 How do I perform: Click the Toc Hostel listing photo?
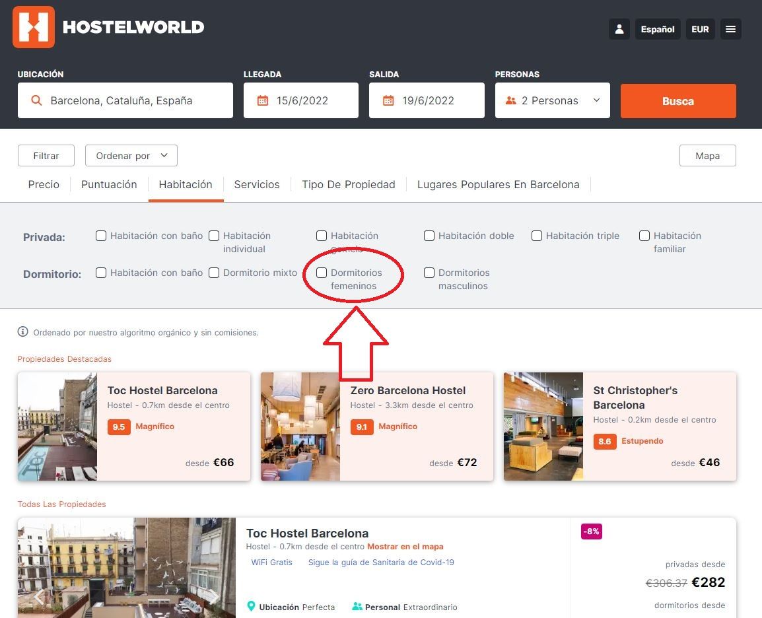coord(126,567)
